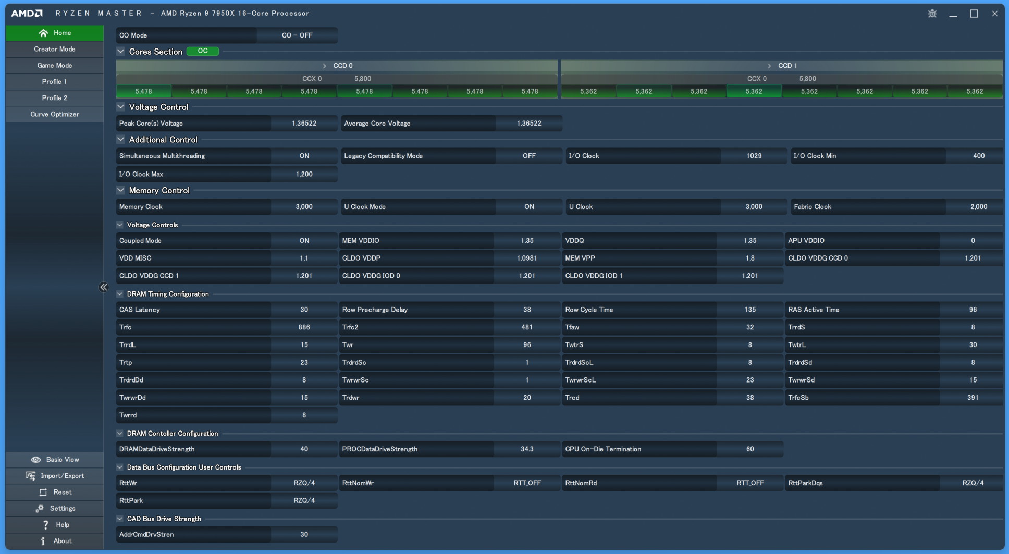
Task: Switch to Profile 1
Action: tap(55, 82)
